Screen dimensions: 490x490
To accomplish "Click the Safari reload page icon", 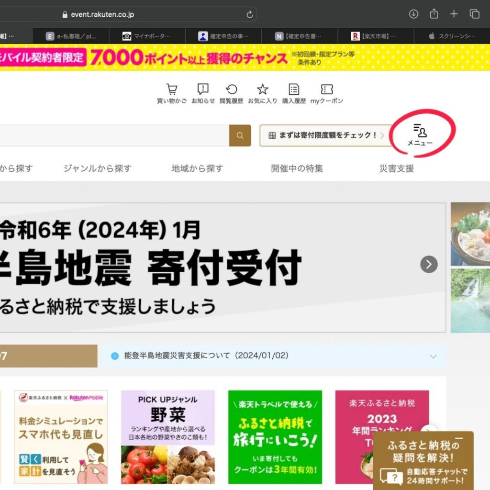I will pyautogui.click(x=250, y=14).
